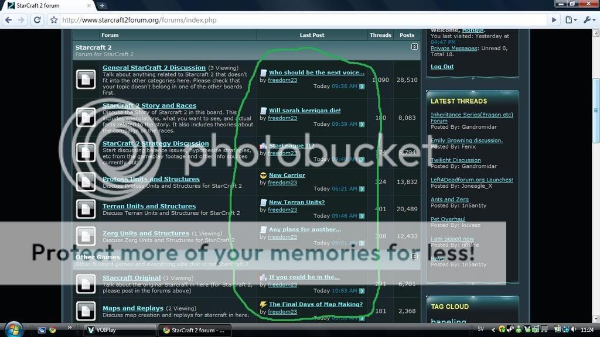This screenshot has width=600, height=337.
Task: Open the 'Emily Browning discussion.' latest thread
Action: tap(466, 140)
